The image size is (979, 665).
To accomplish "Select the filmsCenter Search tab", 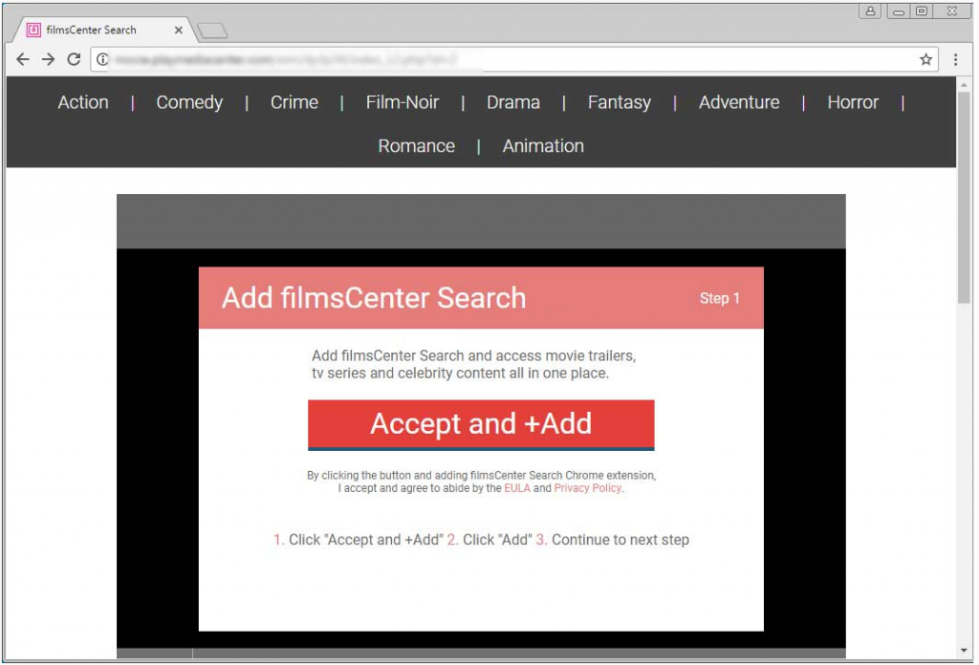I will click(x=92, y=30).
